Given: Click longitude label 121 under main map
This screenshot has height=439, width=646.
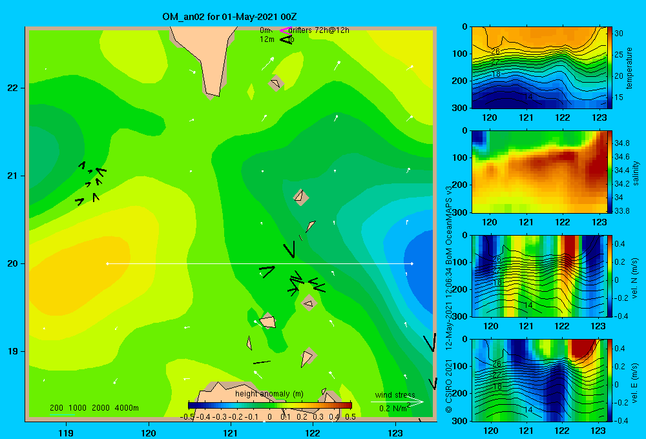Looking at the screenshot, I should coord(231,433).
